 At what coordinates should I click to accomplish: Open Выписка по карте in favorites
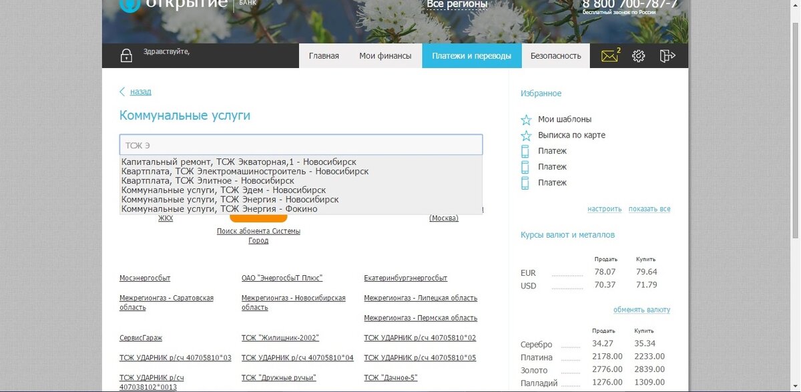point(571,136)
